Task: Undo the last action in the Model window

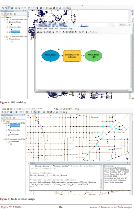Action: (57, 32)
